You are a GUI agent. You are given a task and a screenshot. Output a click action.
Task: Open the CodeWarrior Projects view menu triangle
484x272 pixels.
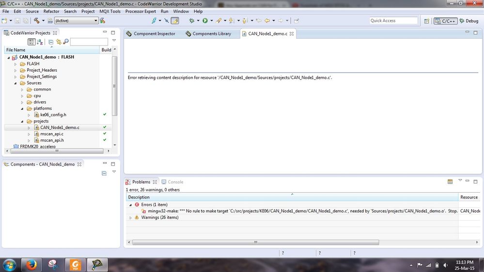point(114,40)
